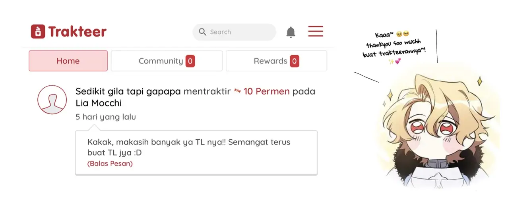Click the Balas Pesan reply link
This screenshot has height=208, width=508.
pos(110,164)
